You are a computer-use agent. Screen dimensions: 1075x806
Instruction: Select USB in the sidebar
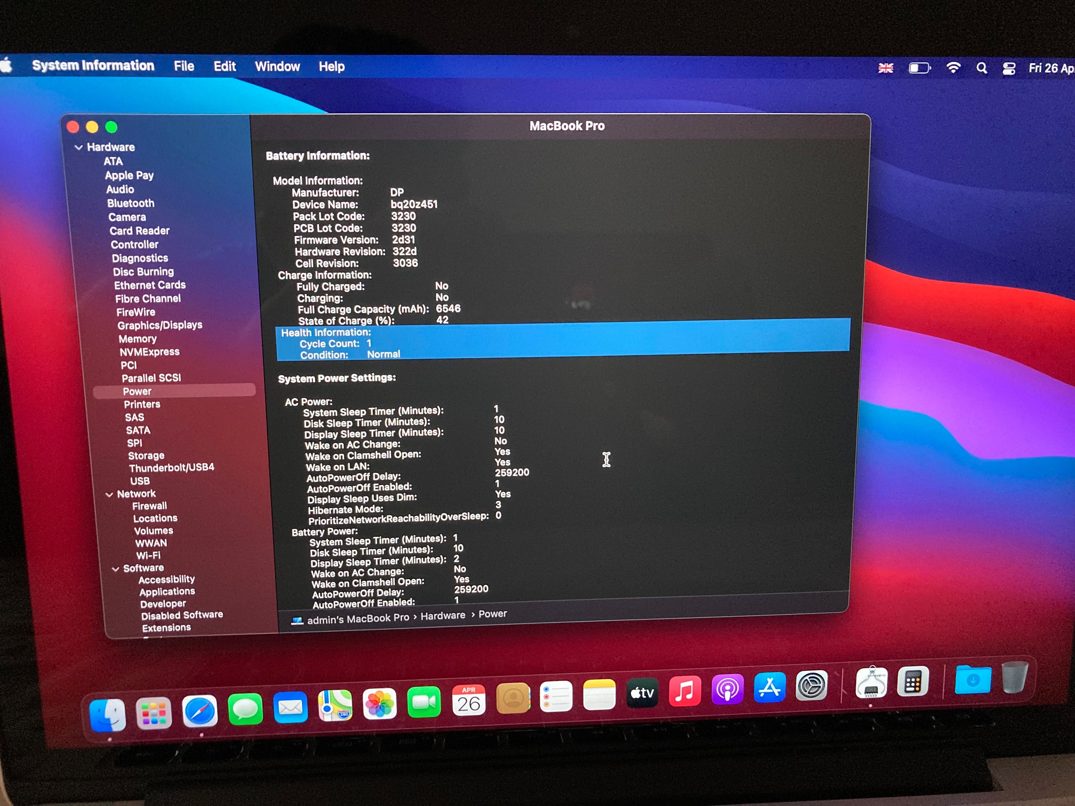140,481
